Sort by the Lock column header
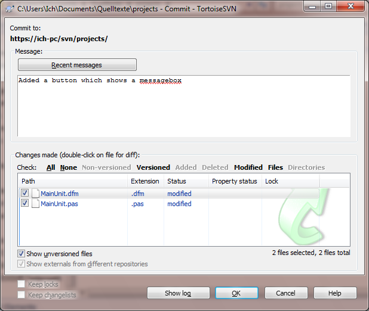369x311 pixels. 291,181
